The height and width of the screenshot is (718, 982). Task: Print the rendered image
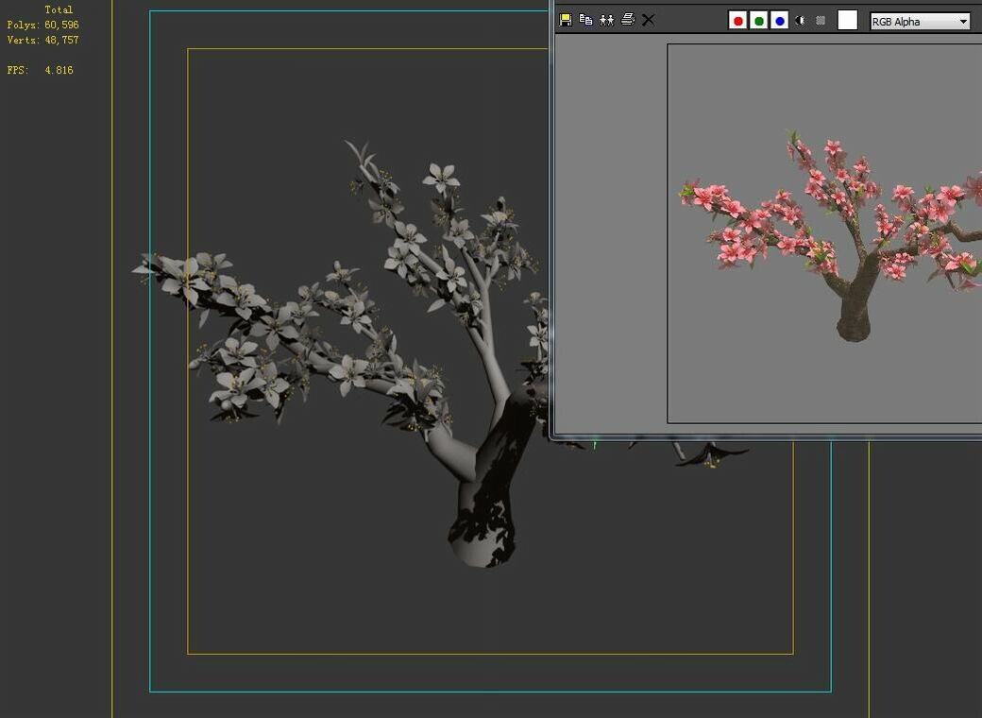click(x=627, y=20)
